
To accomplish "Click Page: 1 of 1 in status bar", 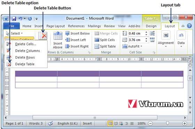I will 14,123.
